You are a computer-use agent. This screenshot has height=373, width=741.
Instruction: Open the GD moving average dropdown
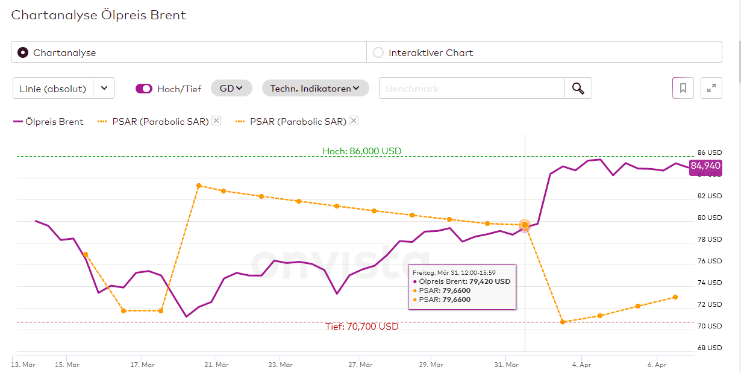click(231, 89)
